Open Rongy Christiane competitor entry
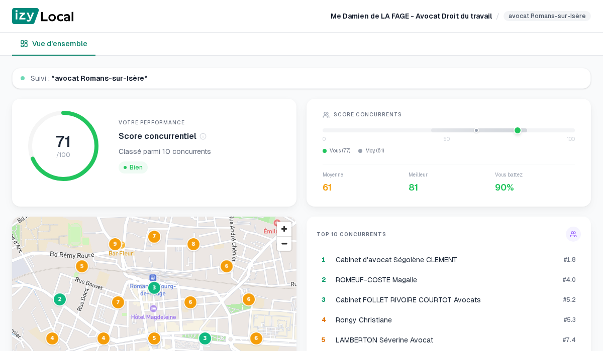This screenshot has height=351, width=603. coord(364,320)
